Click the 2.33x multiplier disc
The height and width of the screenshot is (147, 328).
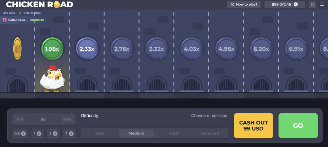(x=87, y=49)
